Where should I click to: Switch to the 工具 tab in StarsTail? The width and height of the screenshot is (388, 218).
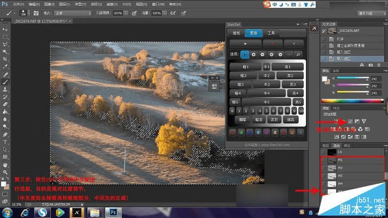pos(271,33)
